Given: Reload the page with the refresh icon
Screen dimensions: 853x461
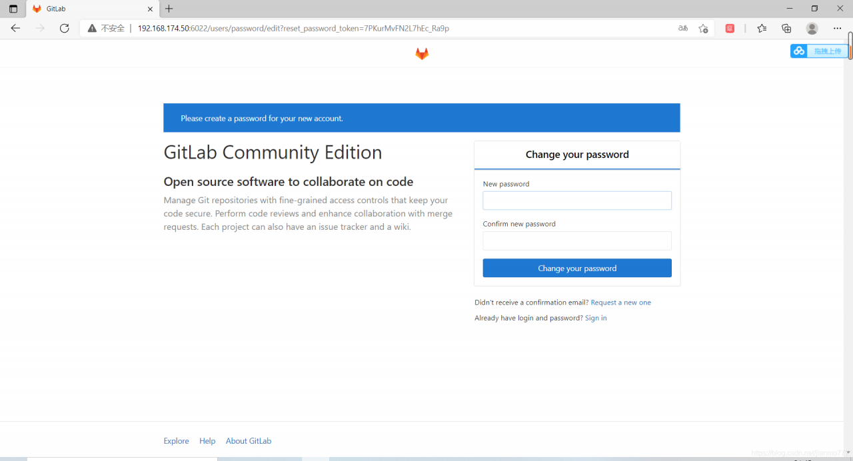Looking at the screenshot, I should coord(65,29).
